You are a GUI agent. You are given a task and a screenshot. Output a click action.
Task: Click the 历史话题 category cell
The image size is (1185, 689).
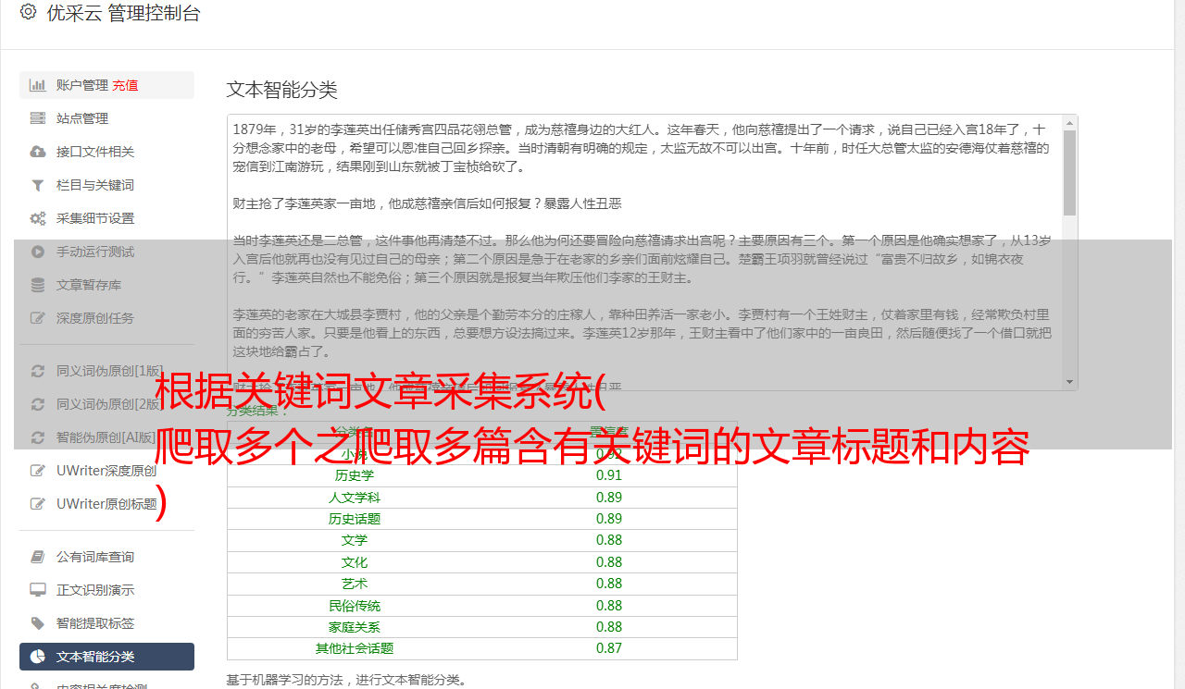[355, 519]
